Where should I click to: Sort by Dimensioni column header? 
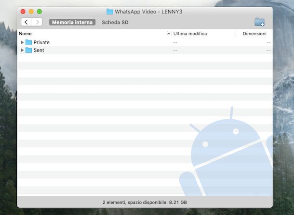(x=254, y=34)
